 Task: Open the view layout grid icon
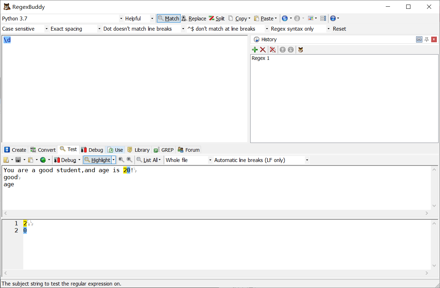[x=310, y=18]
